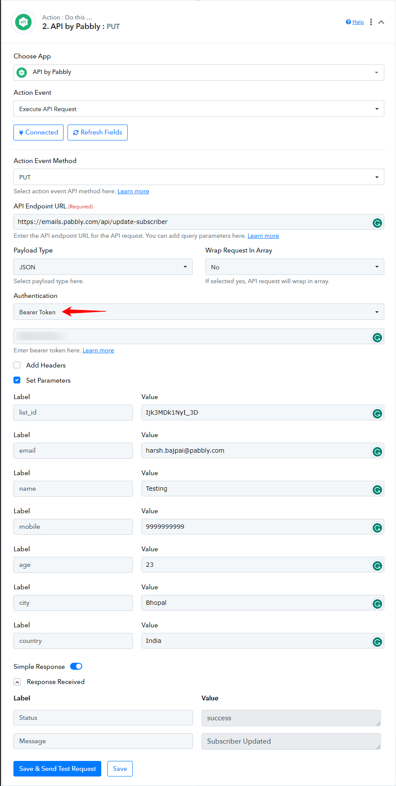Image resolution: width=396 pixels, height=786 pixels.
Task: Open the Choose App dropdown
Action: pyautogui.click(x=199, y=73)
